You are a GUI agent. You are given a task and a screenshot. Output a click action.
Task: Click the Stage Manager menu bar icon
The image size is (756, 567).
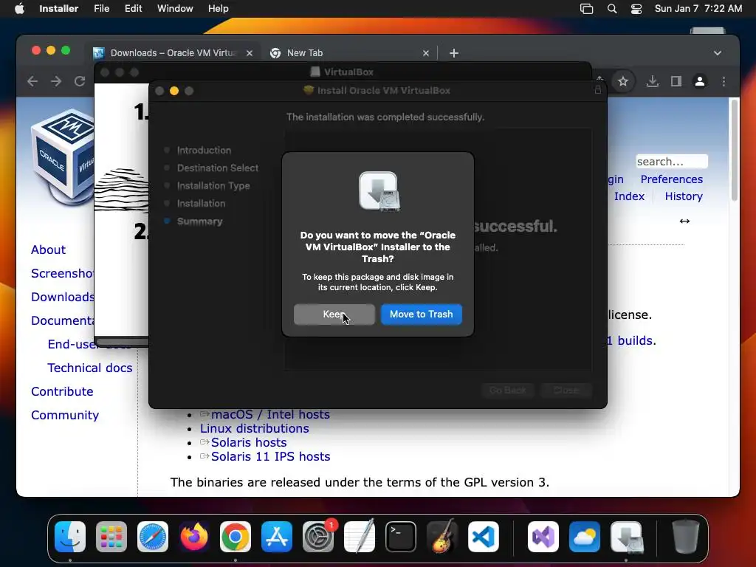tap(586, 9)
